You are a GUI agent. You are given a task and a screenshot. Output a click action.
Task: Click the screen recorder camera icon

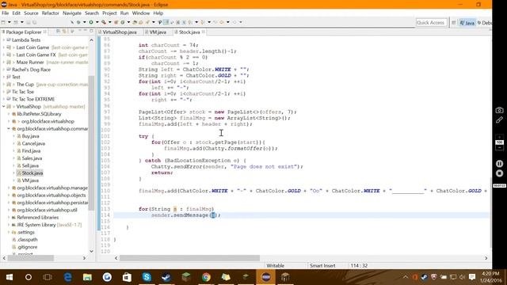(x=499, y=110)
